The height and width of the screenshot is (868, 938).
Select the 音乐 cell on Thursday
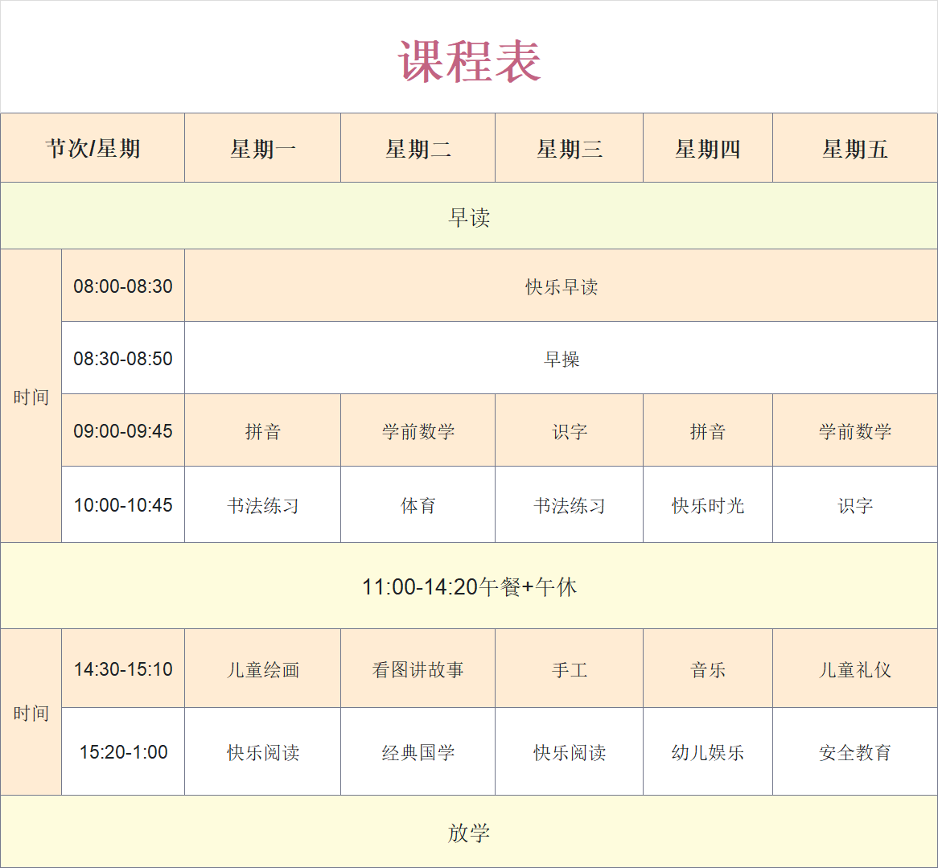707,670
